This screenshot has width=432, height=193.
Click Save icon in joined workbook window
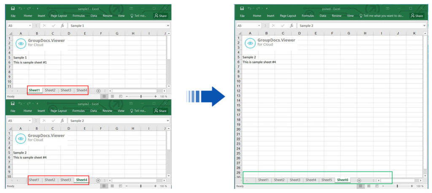click(x=242, y=8)
